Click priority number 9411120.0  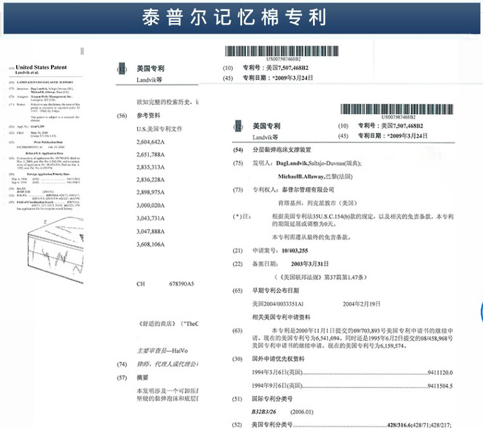[440, 373]
